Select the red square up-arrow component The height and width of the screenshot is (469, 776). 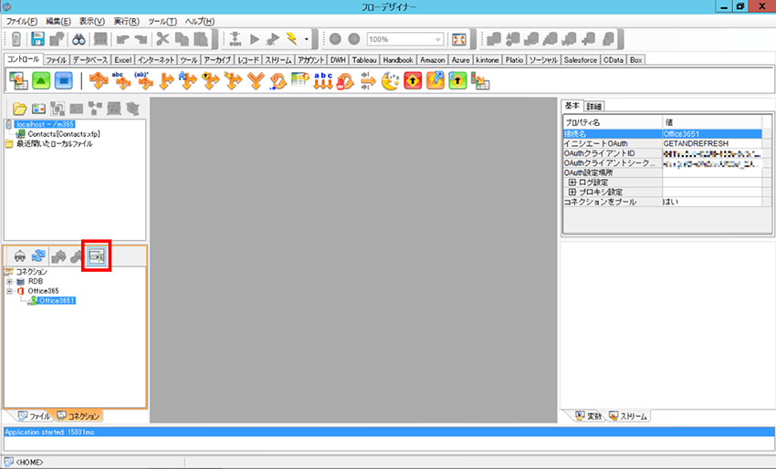click(x=413, y=80)
